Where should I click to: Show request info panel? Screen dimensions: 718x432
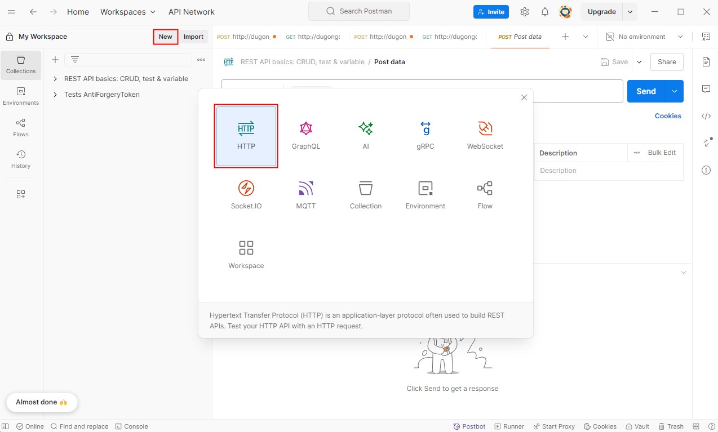tap(706, 170)
